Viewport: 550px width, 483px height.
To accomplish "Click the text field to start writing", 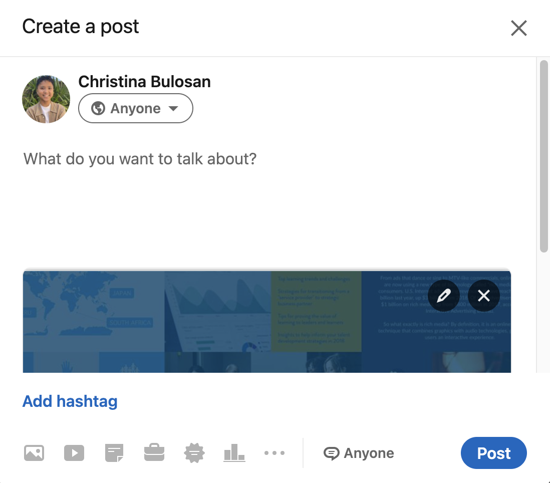I will pos(139,159).
